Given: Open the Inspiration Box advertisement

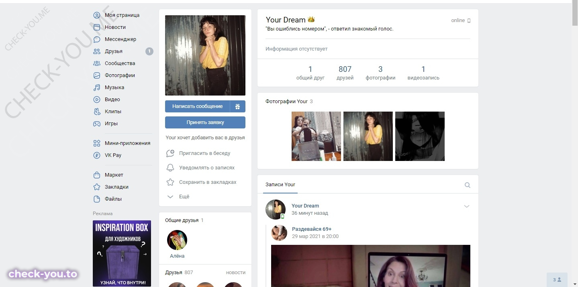Looking at the screenshot, I should tap(122, 253).
